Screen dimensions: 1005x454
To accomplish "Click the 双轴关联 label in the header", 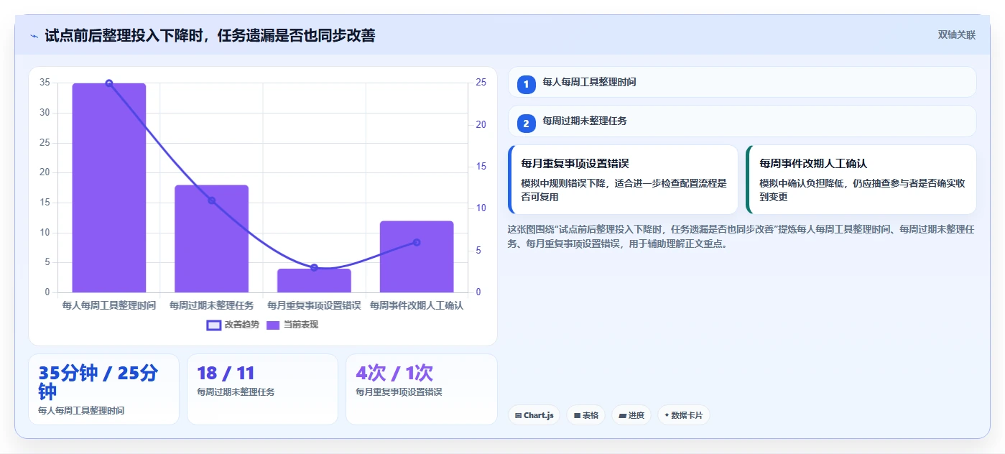I will pos(956,34).
